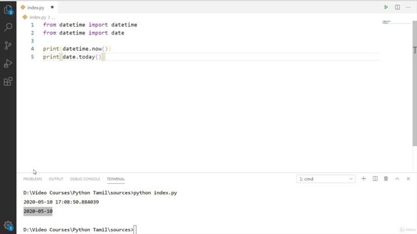
Task: Split the editor to the right
Action: click(397, 7)
